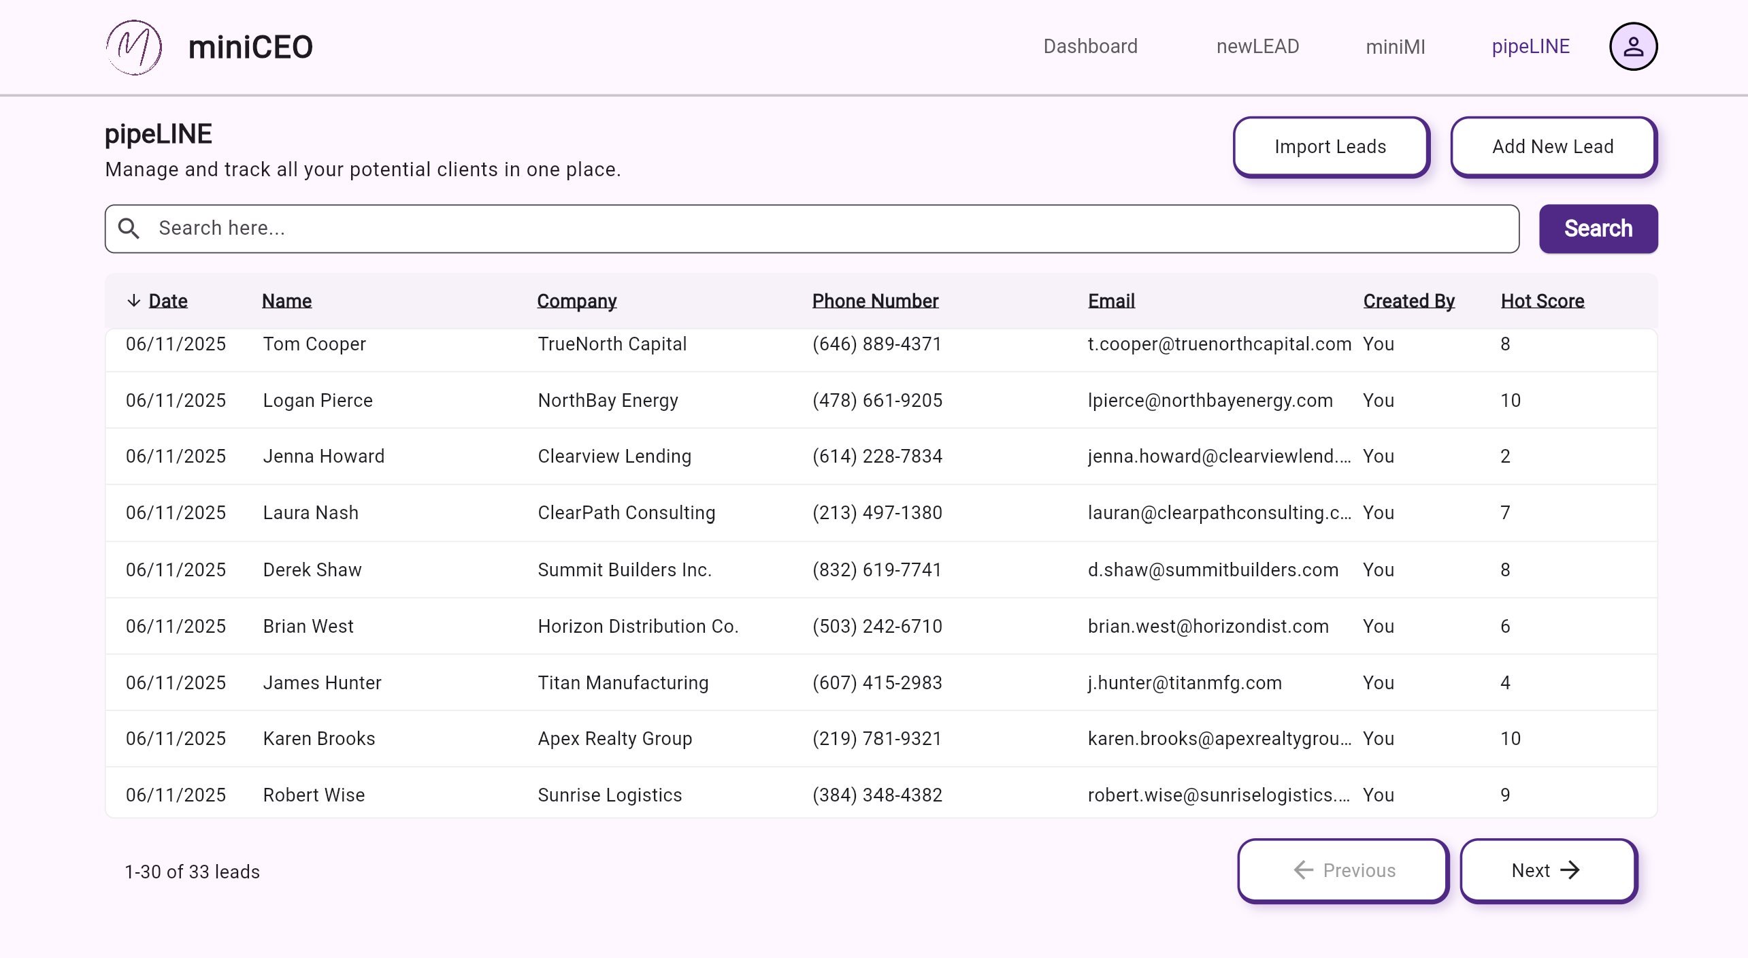
Task: Sort by the Created By column header
Action: coord(1408,301)
